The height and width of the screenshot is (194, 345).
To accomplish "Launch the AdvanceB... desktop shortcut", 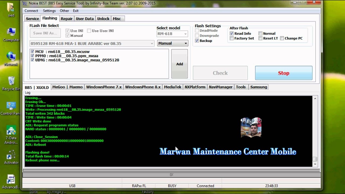I will point(11,182).
